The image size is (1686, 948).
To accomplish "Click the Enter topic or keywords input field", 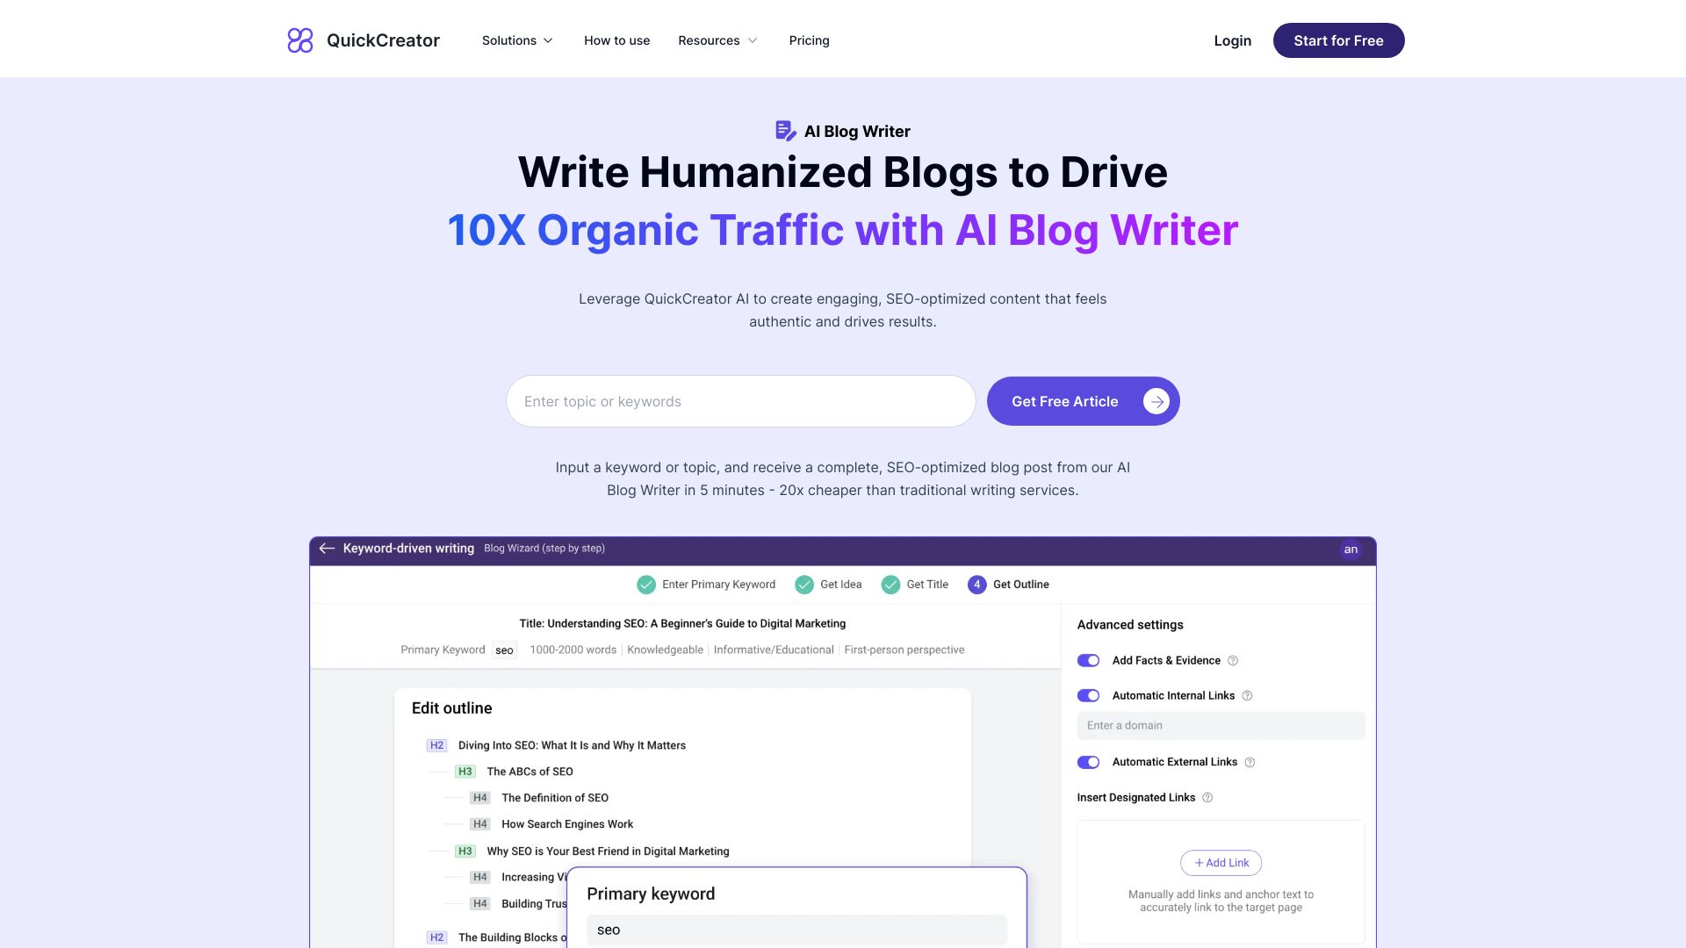I will tap(740, 400).
